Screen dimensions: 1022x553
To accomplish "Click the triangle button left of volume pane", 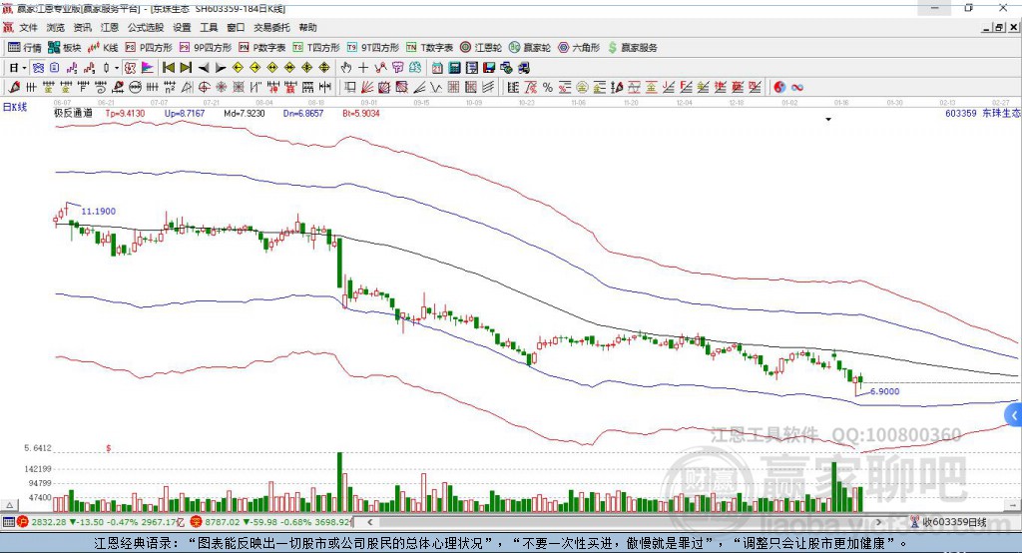I will tap(9, 505).
